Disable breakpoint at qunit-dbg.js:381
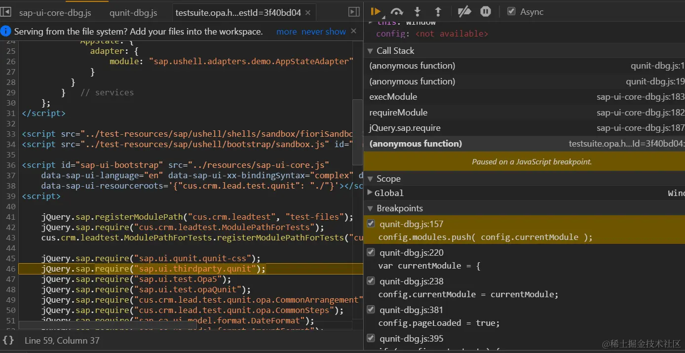 tap(371, 310)
